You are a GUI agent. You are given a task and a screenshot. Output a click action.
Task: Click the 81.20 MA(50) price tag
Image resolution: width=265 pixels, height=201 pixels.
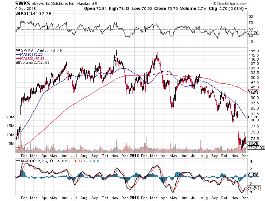tap(253, 117)
